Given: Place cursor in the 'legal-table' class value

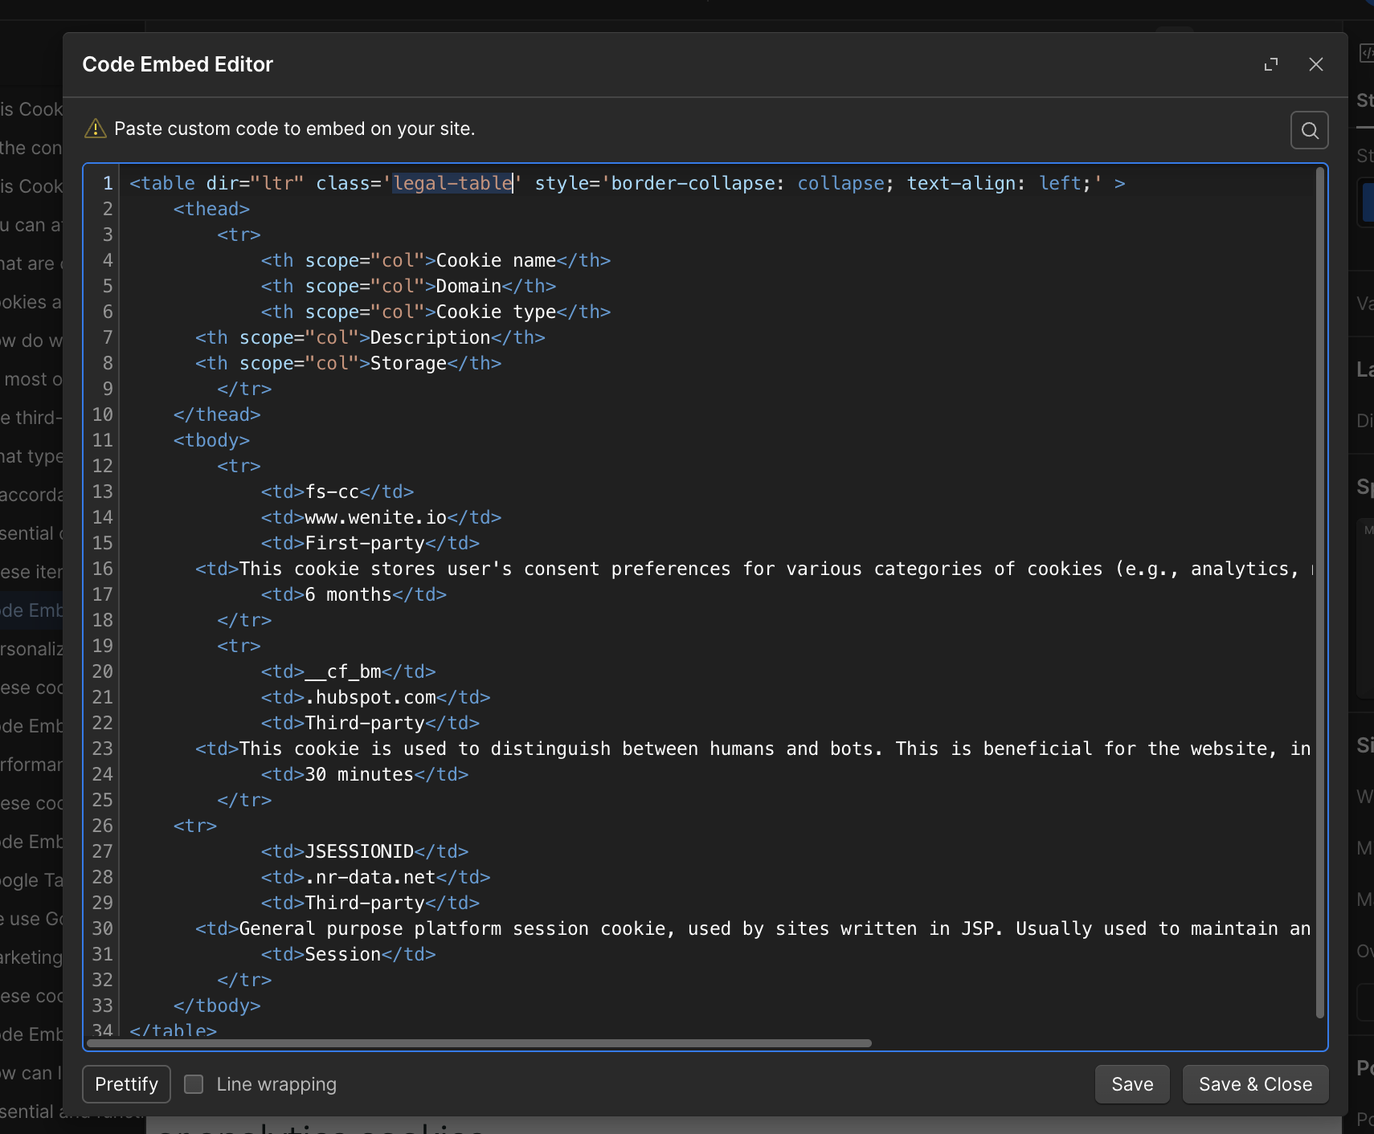Looking at the screenshot, I should pyautogui.click(x=452, y=183).
